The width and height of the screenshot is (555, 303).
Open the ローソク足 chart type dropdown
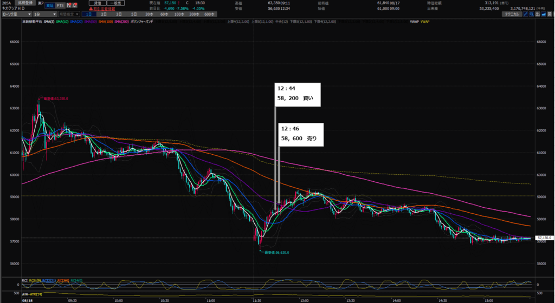pyautogui.click(x=17, y=14)
